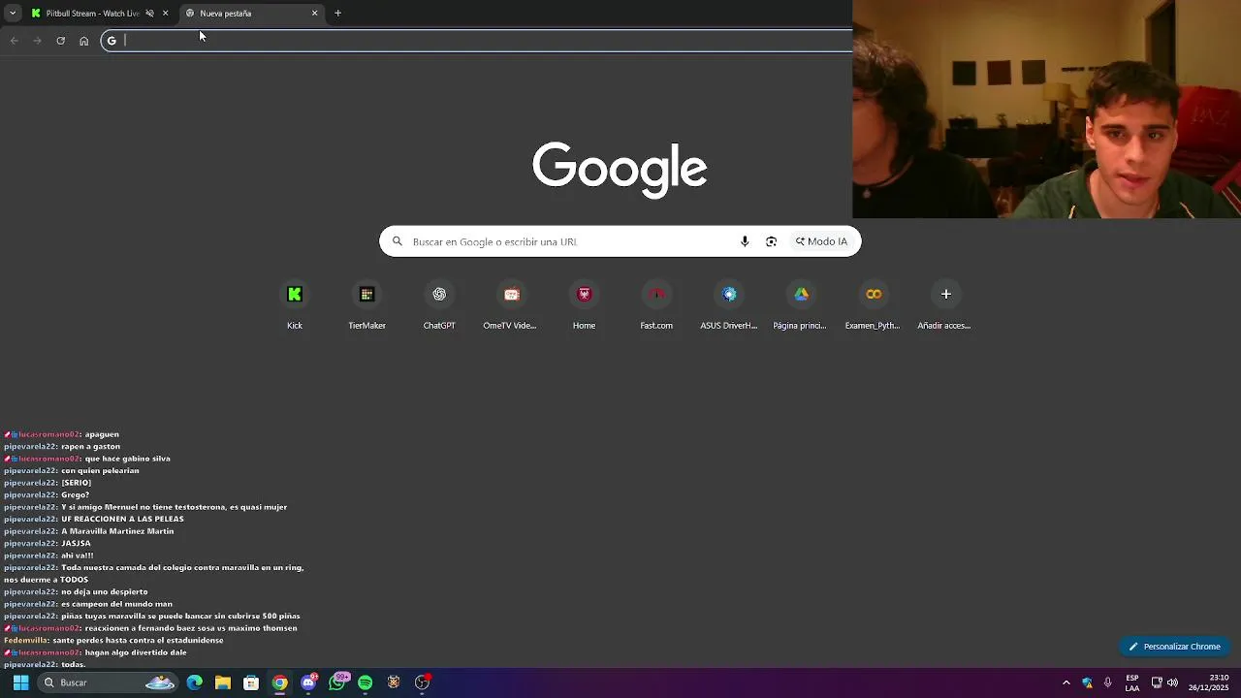
Task: Search by image with the Lens icon
Action: [x=771, y=241]
